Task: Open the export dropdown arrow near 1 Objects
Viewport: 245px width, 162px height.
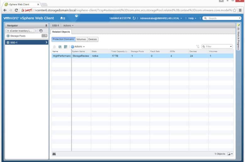Action: (x=232, y=154)
